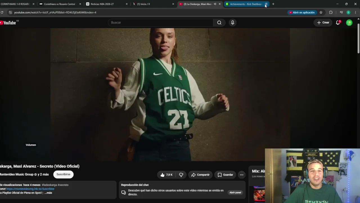
Task: Close the Inicio / X tab
Action: click(173, 4)
